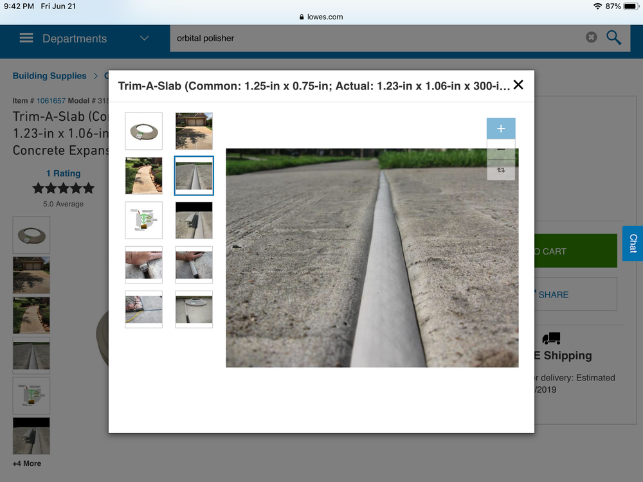The width and height of the screenshot is (643, 482).
Task: Tap the battery indicator icon
Action: coord(631,6)
